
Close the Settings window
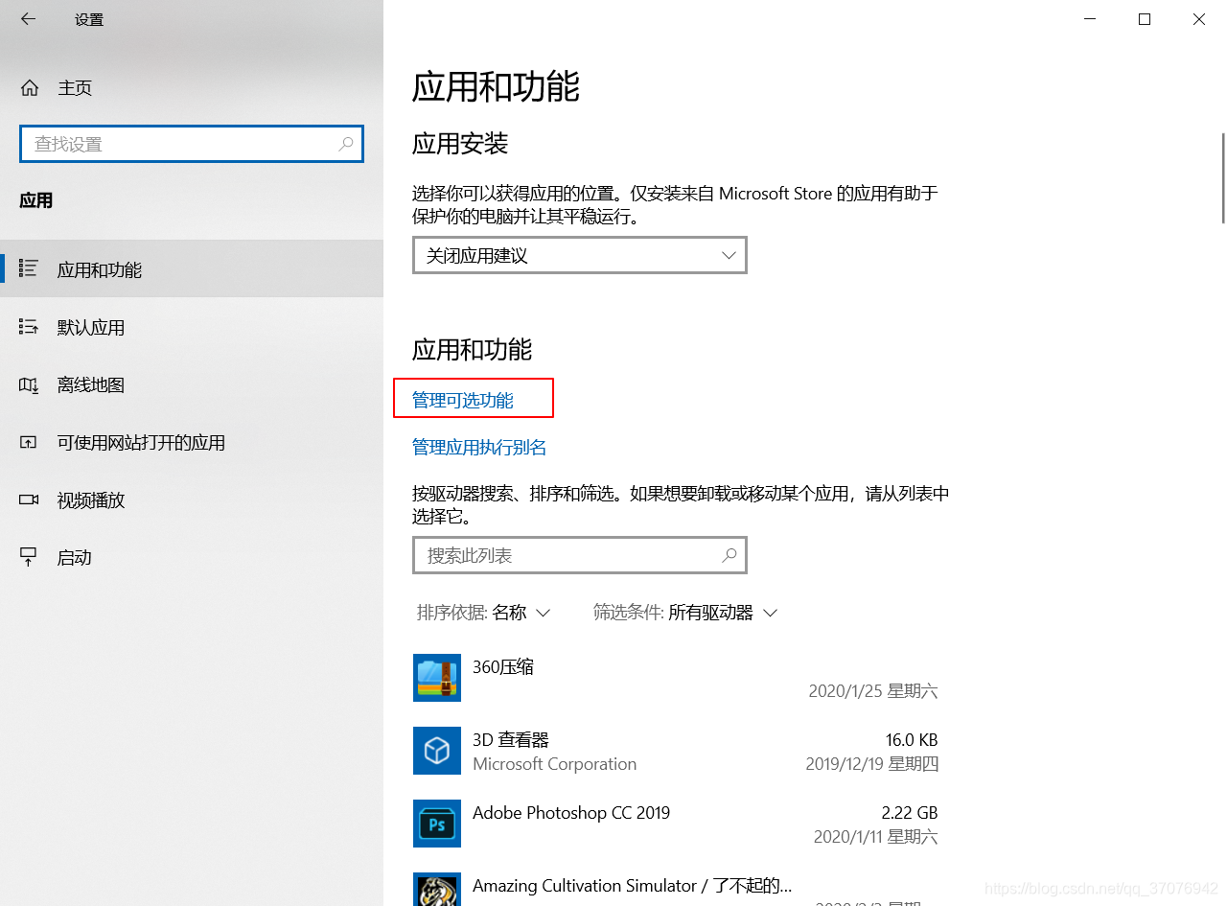(x=1199, y=19)
